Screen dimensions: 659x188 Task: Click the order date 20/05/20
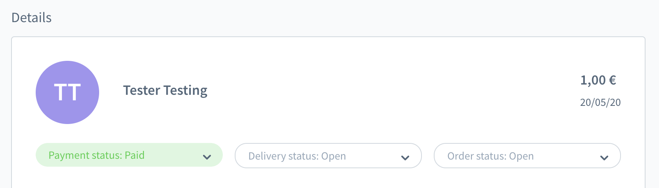(x=600, y=102)
